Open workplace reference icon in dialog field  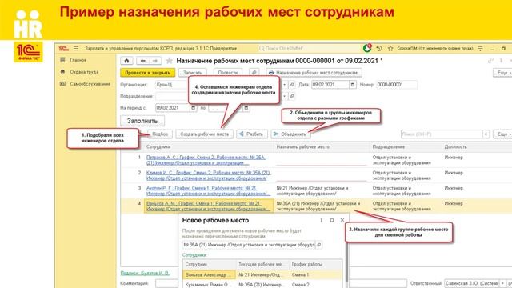tap(318, 245)
